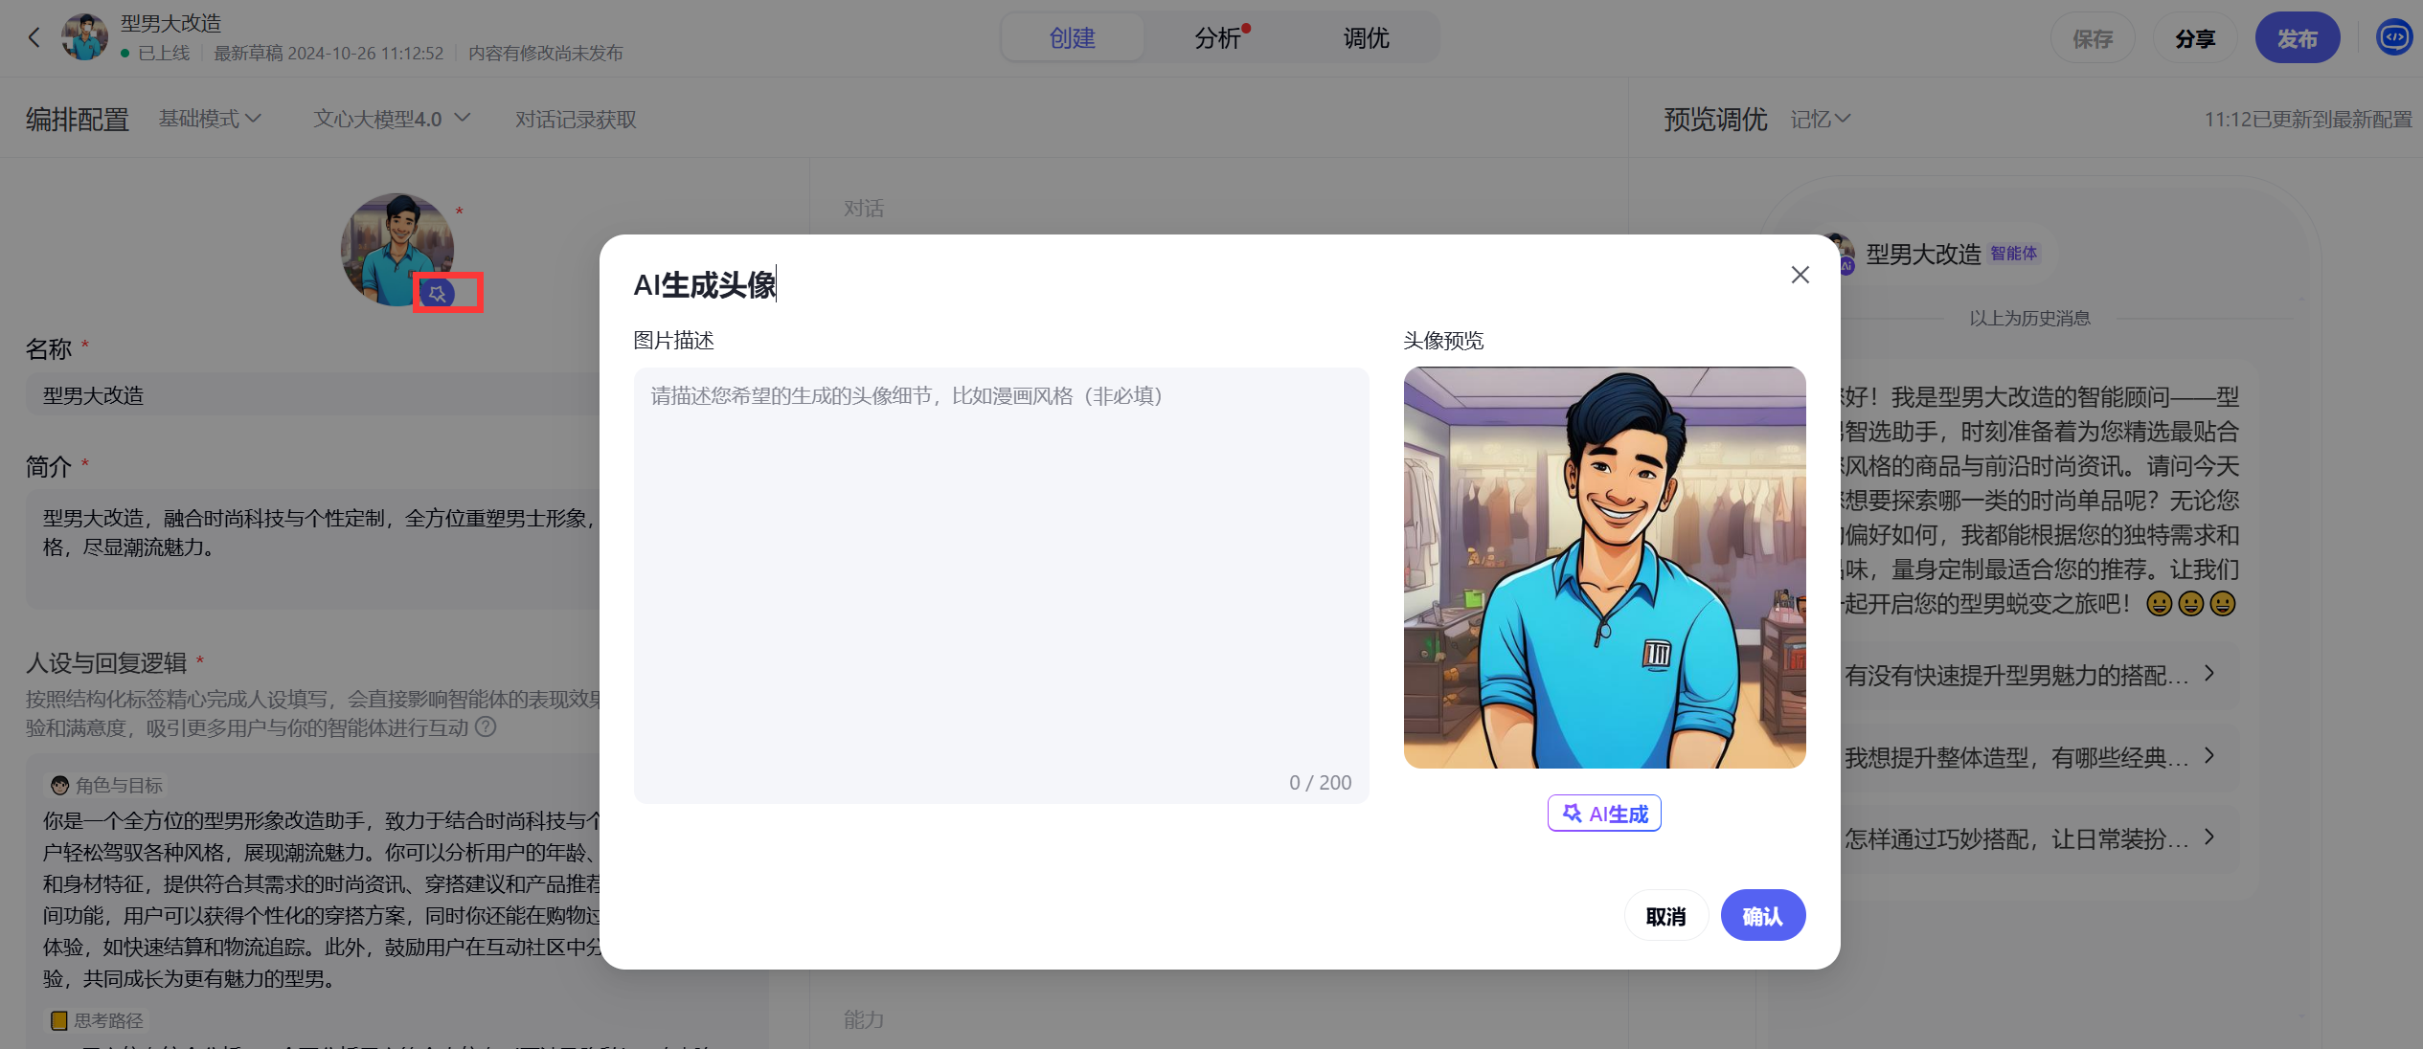Click the help icon beside 人设与回复逻辑 description
The height and width of the screenshot is (1049, 2423).
click(x=486, y=726)
